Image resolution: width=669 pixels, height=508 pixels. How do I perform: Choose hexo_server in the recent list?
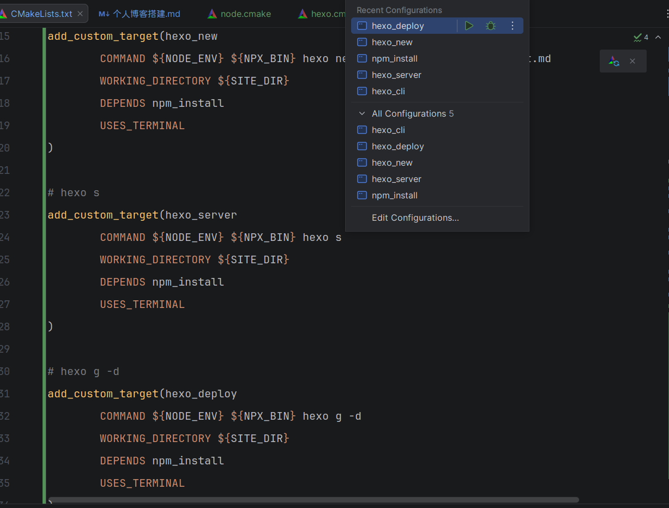click(396, 75)
